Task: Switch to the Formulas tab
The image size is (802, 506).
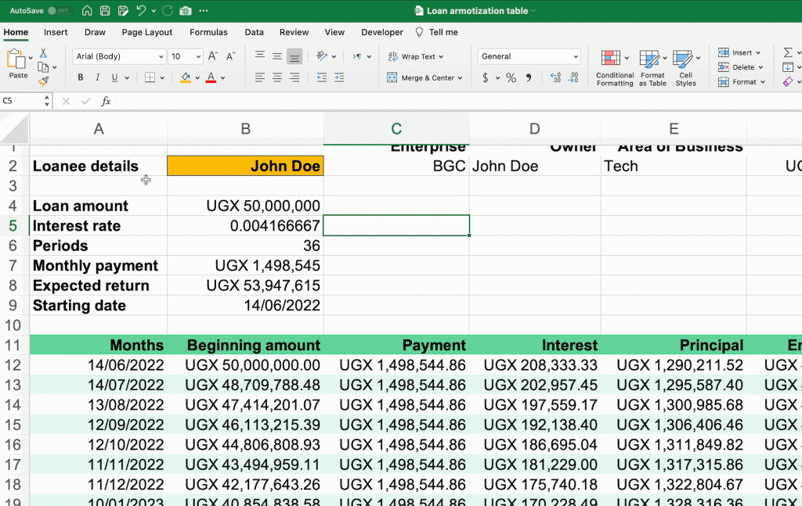Action: [208, 32]
